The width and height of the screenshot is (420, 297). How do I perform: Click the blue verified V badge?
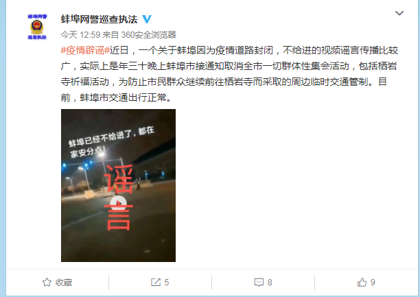point(146,19)
